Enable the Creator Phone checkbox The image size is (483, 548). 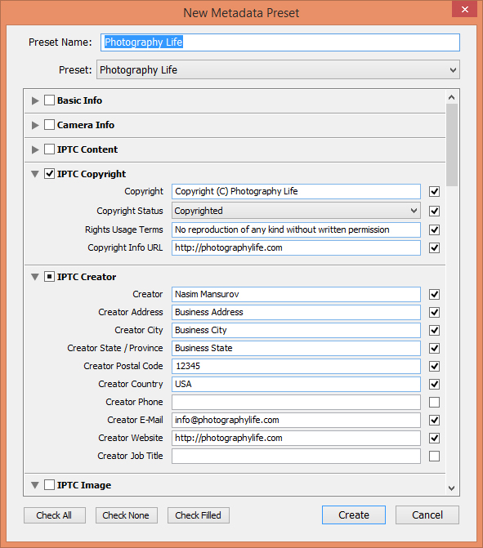[x=435, y=403]
